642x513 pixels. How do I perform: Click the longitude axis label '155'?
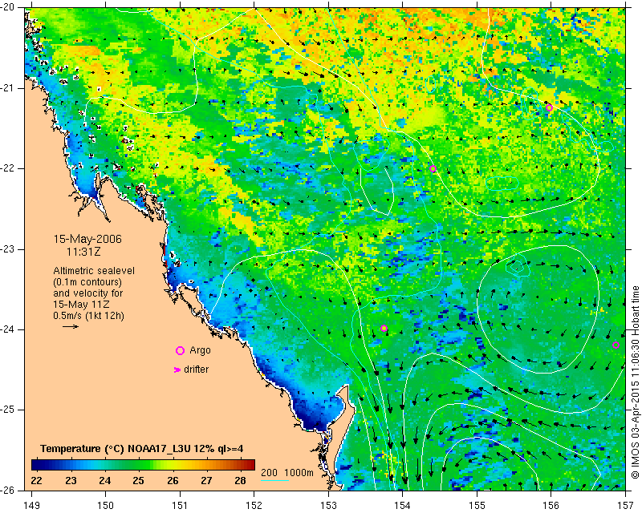[x=477, y=506]
